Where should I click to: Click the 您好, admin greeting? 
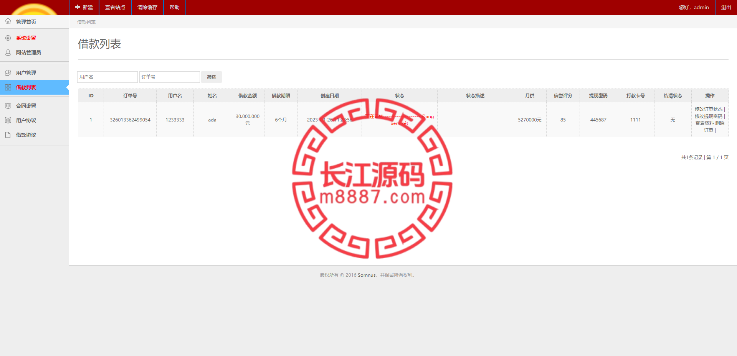point(694,7)
